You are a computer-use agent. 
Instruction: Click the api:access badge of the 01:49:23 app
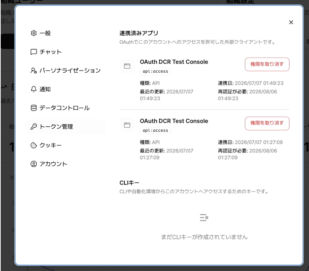click(155, 71)
